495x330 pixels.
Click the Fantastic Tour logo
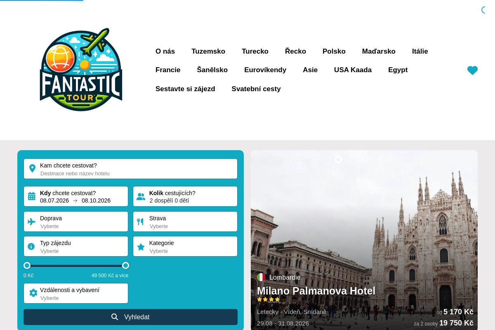coord(81,70)
